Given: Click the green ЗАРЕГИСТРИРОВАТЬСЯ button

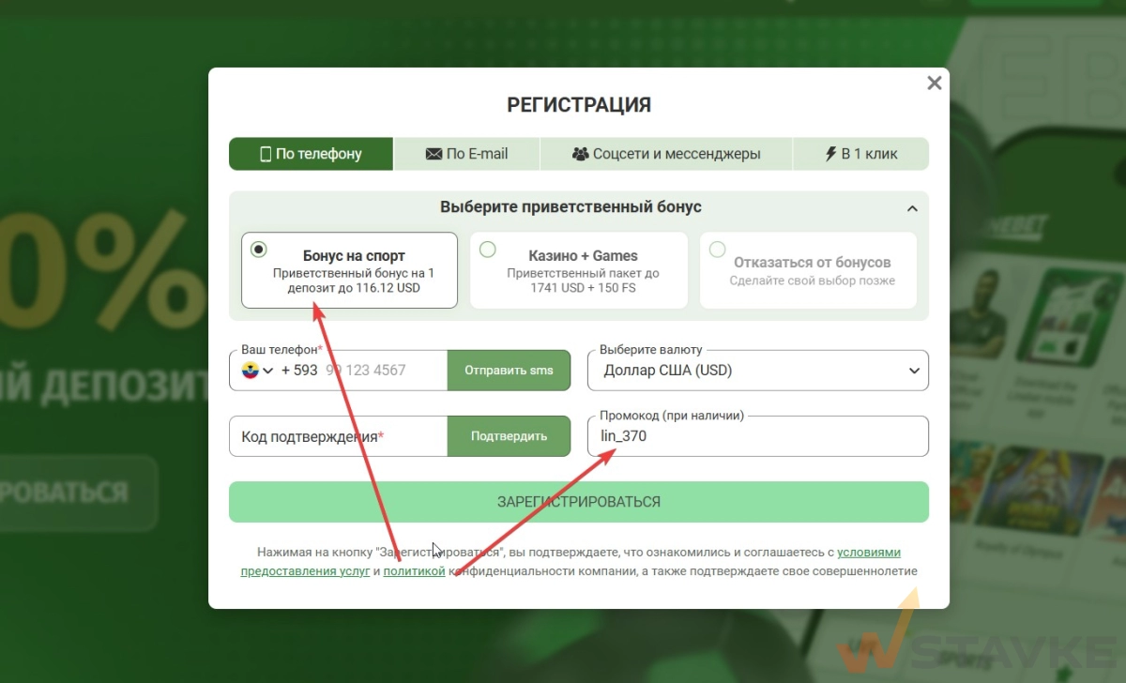Looking at the screenshot, I should [x=578, y=502].
